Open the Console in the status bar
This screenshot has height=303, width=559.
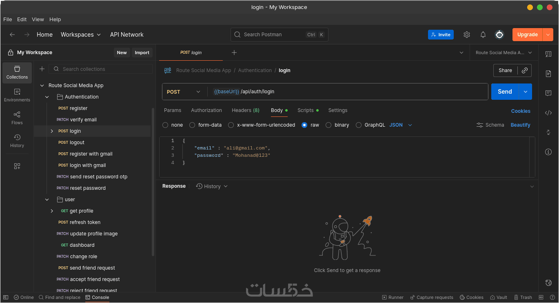[97, 297]
